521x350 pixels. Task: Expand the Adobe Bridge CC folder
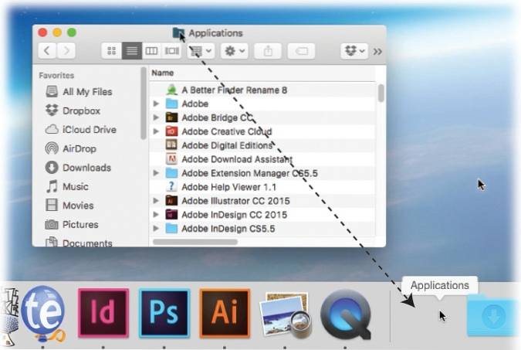157,117
